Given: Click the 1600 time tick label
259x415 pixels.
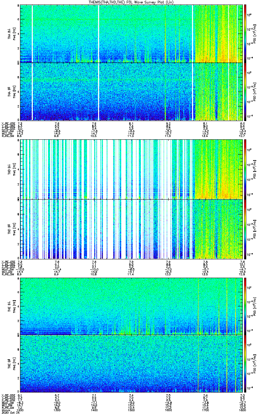Looking at the screenshot, I should pos(168,409).
